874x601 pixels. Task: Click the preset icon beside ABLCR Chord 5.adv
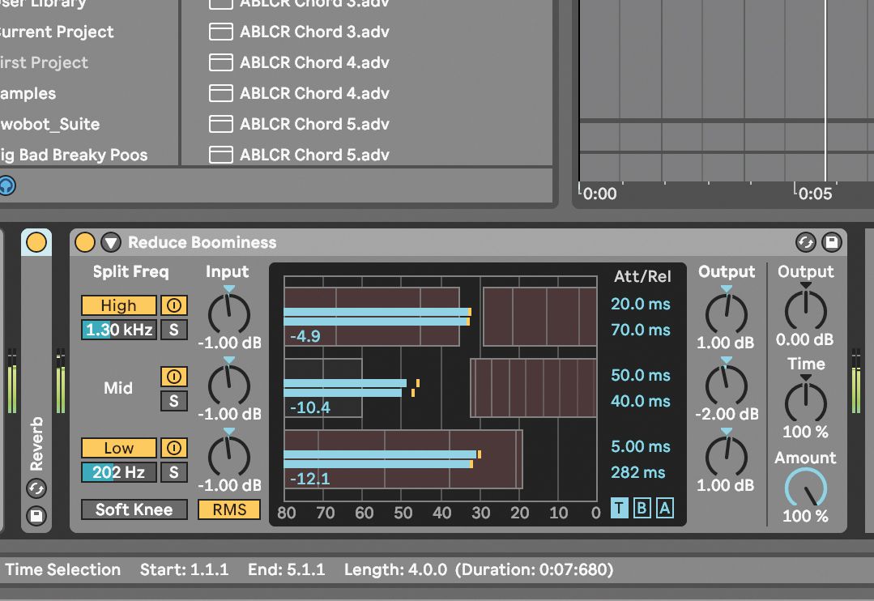pos(220,124)
